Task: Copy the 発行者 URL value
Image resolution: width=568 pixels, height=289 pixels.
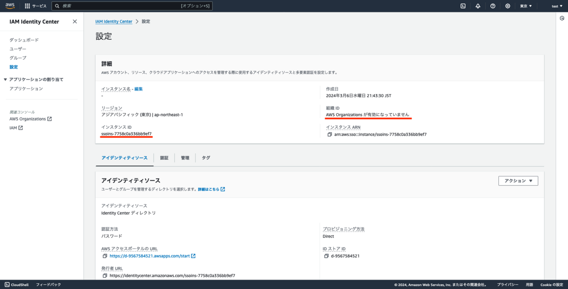Action: coord(105,275)
